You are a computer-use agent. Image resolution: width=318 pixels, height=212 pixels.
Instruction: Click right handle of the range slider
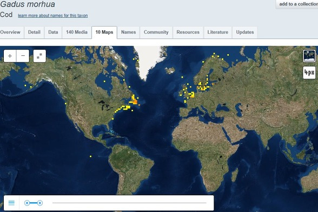[x=40, y=203]
